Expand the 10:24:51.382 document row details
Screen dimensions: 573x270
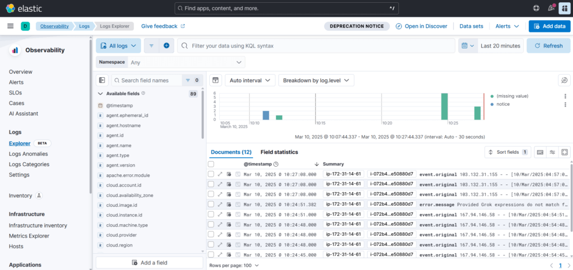pyautogui.click(x=220, y=205)
